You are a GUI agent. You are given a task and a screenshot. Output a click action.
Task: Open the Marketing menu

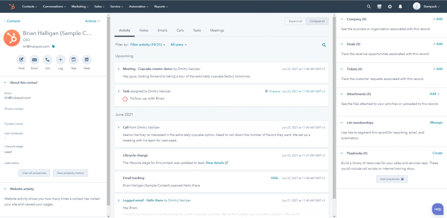pyautogui.click(x=80, y=6)
